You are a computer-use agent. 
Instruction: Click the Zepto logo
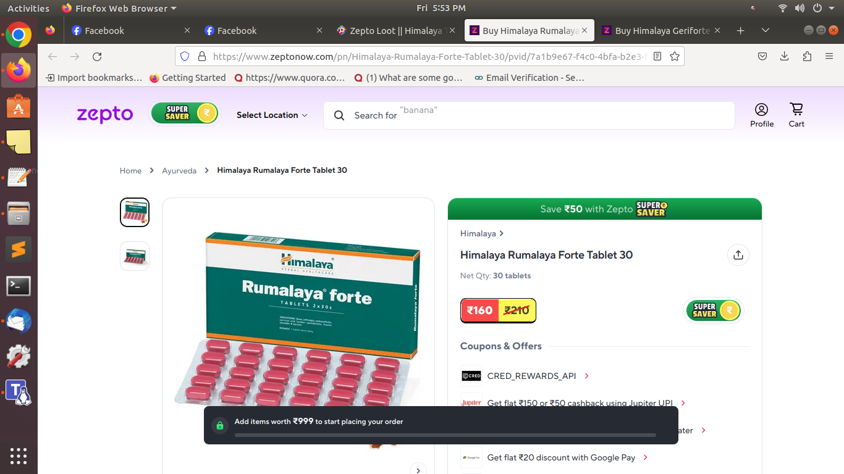tap(104, 114)
